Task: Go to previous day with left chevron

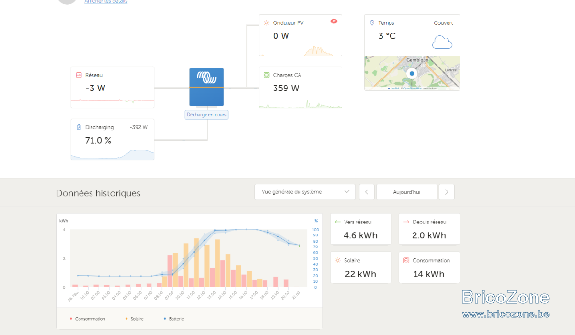Action: pos(367,192)
